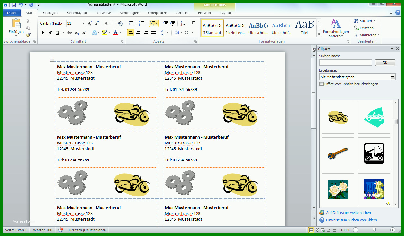Click the zoom in plus button
Screen dimensions: 404x236
click(393, 230)
